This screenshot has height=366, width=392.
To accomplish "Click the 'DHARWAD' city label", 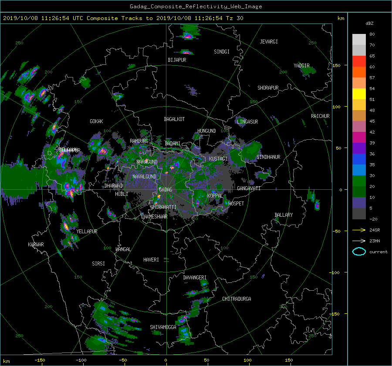I will coord(114,186).
